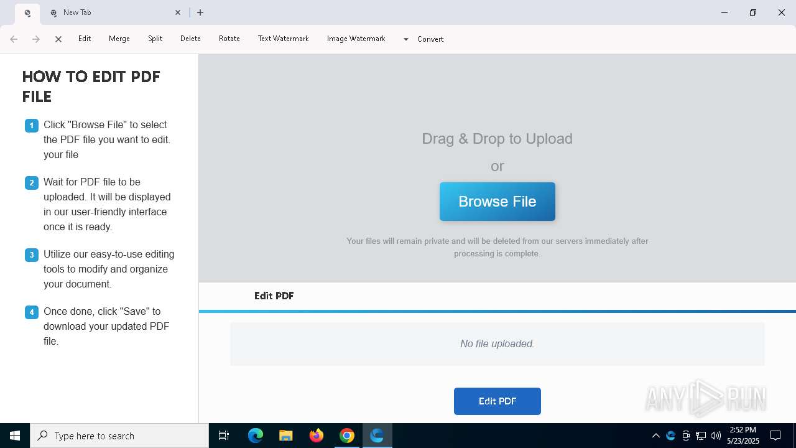Stop page loading with X icon
The image size is (796, 448).
pos(58,39)
